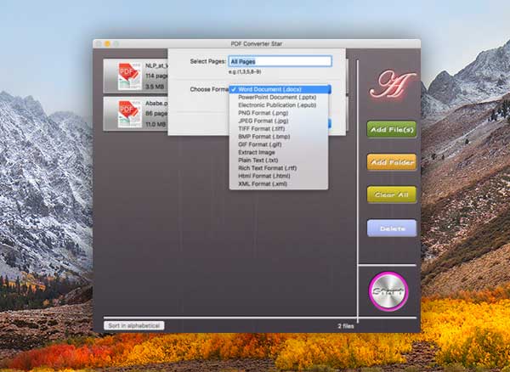Image resolution: width=510 pixels, height=372 pixels.
Task: Click the 'e.g.(1,3,5,8-9)' hint text
Action: 245,71
